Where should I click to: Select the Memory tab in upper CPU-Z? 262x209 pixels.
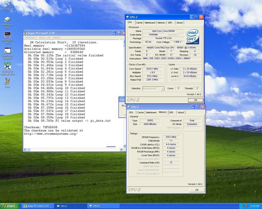(161, 23)
